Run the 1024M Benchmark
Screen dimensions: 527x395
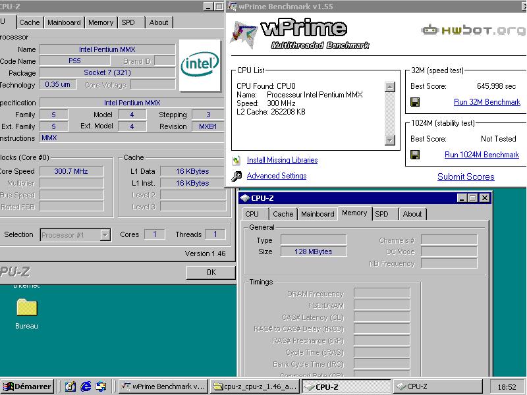point(482,155)
